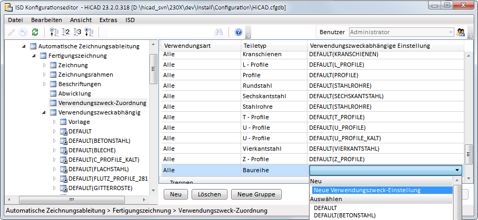The image size is (478, 220).
Task: Click the expand to level 2 icon
Action: (x=66, y=32)
